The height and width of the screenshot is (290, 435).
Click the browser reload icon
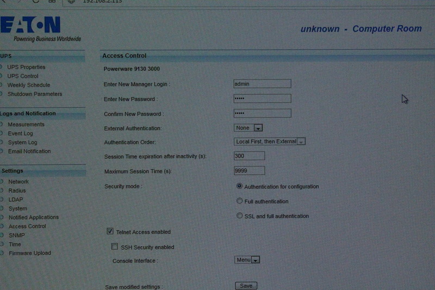coord(35,1)
